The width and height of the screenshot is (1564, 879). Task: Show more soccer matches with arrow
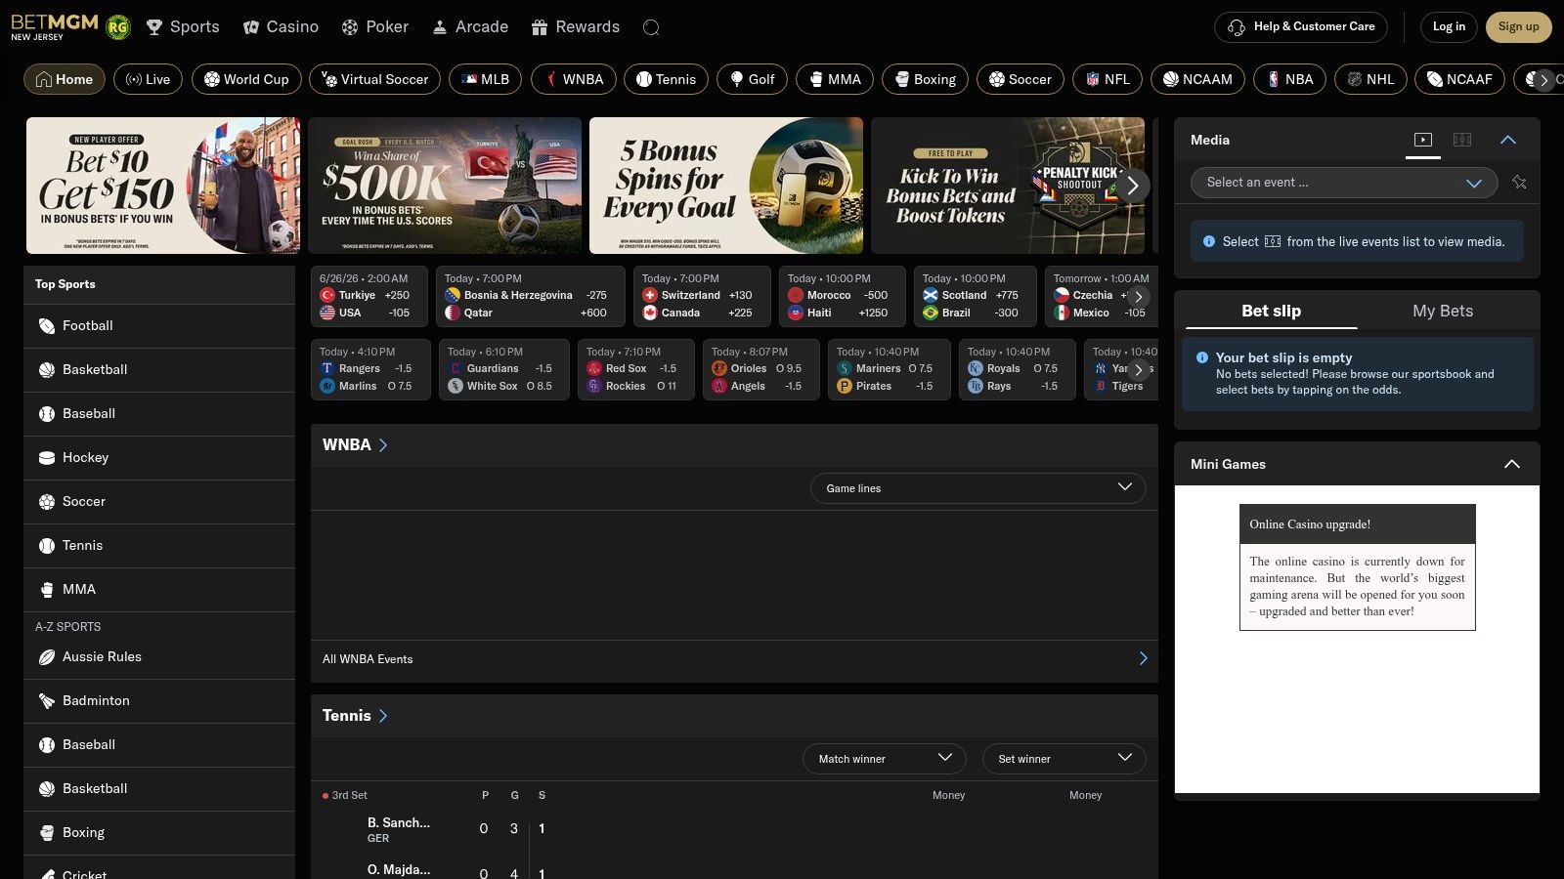[x=1138, y=297]
